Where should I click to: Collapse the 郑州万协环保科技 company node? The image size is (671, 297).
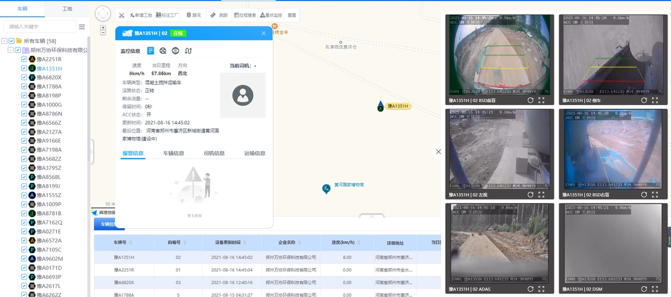tap(11, 50)
